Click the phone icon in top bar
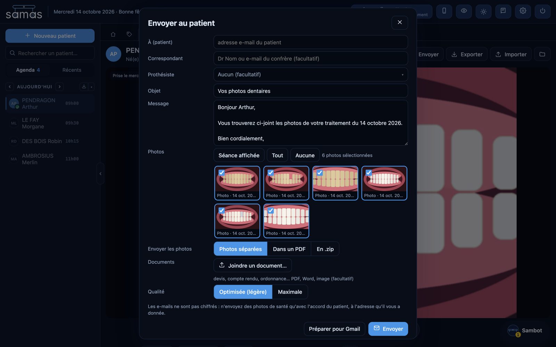This screenshot has height=347, width=556. pos(444,11)
